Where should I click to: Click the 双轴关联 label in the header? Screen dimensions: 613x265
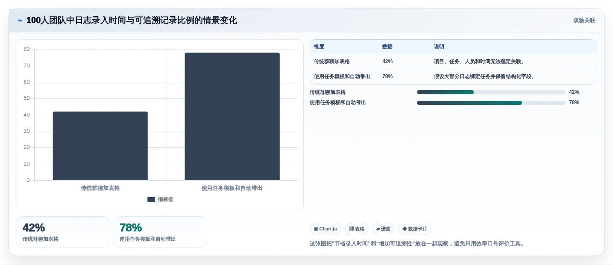click(584, 20)
